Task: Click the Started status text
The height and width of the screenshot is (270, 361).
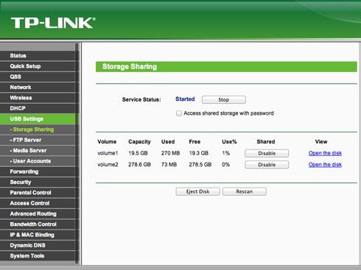Action: 185,99
